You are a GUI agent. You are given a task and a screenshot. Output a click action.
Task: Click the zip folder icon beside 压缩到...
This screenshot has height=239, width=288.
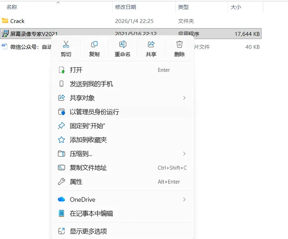point(61,154)
